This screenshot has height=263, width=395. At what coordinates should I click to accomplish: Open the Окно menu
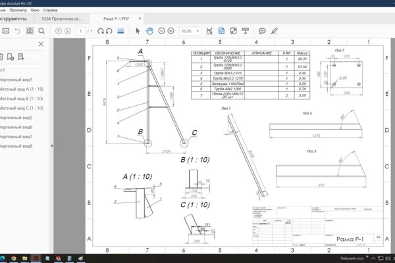(35, 11)
